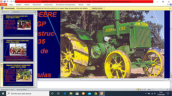
Task: Click animation star icon under slide 20
Action: coord(2,42)
